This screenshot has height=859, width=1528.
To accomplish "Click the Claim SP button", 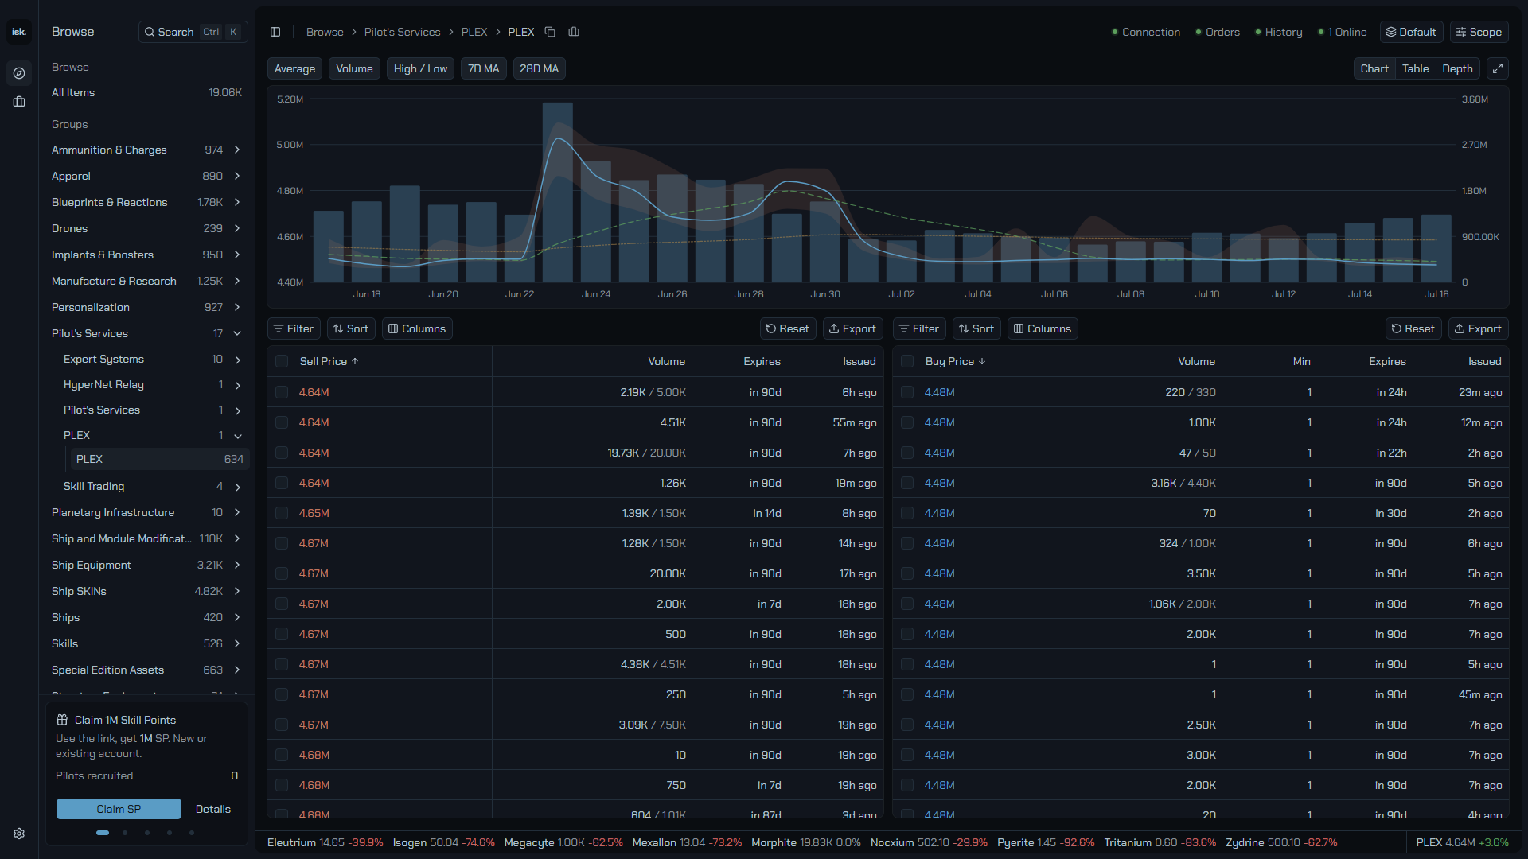I will (119, 809).
